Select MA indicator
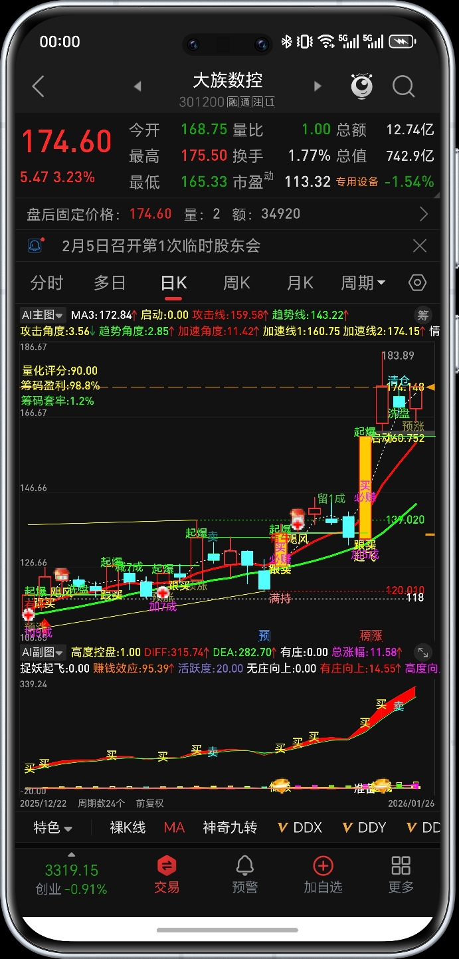Image resolution: width=459 pixels, height=959 pixels. tap(174, 827)
